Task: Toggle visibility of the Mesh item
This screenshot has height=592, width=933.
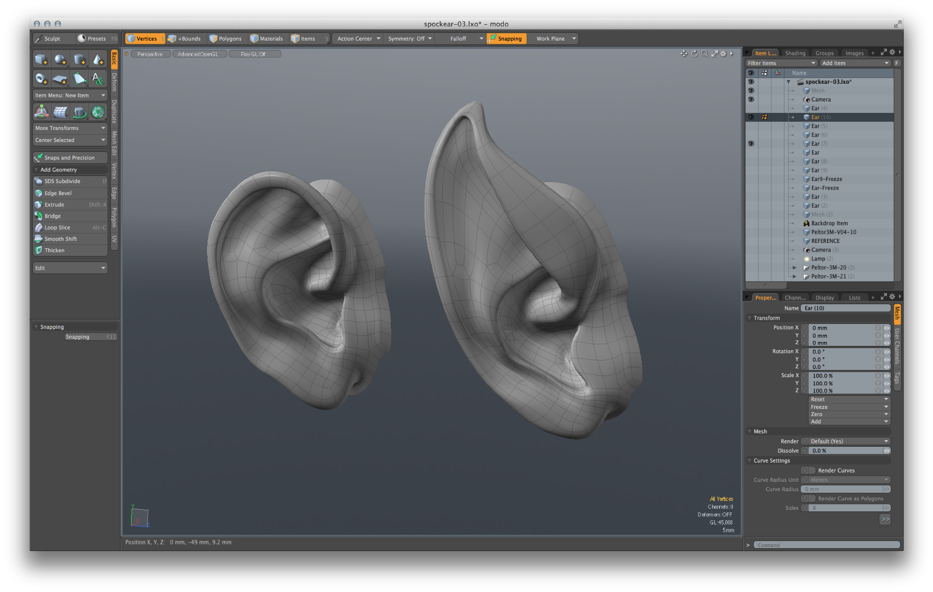Action: pyautogui.click(x=751, y=90)
